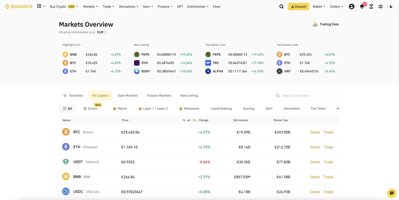
Task: Click Trade link for BNB row
Action: (x=328, y=177)
